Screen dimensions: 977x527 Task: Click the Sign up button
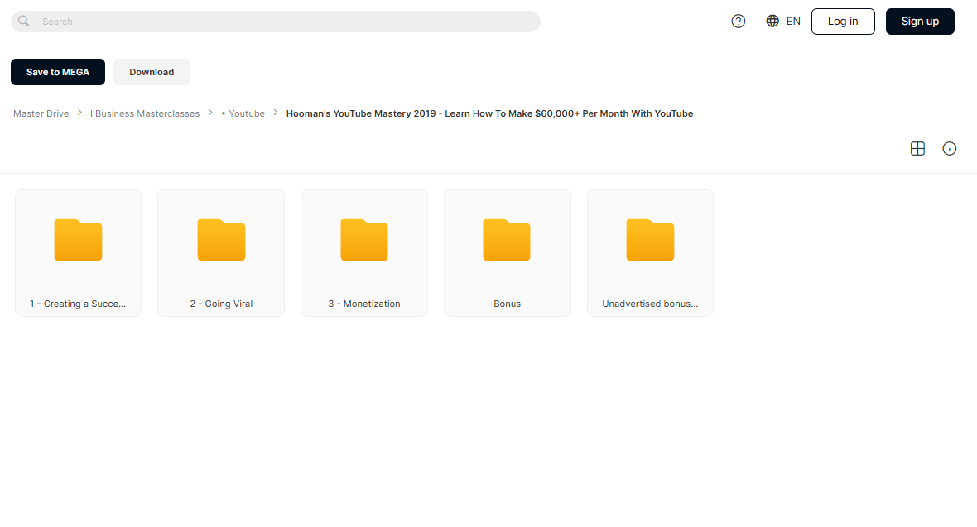[921, 22]
